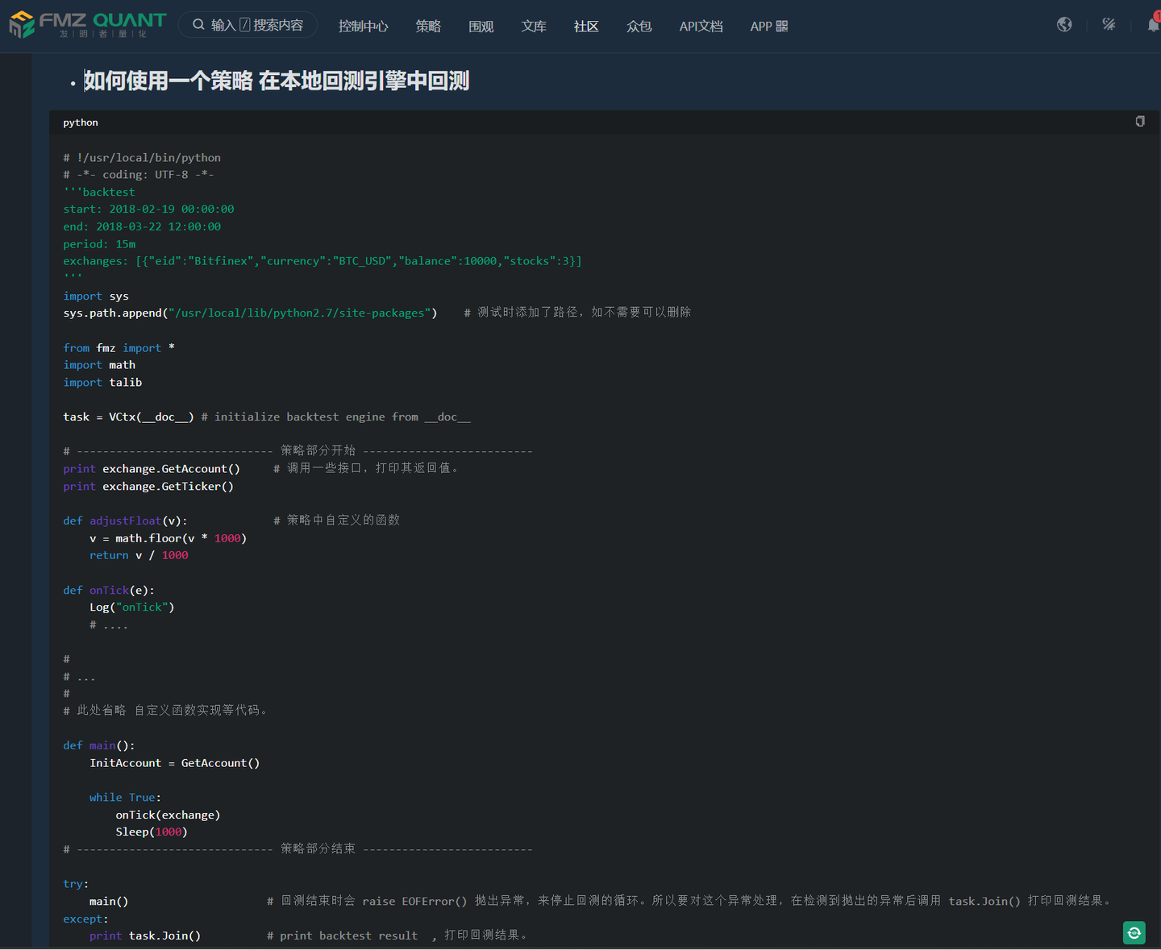The image size is (1161, 950).
Task: Click the 策略部分开始 comment line
Action: click(298, 450)
